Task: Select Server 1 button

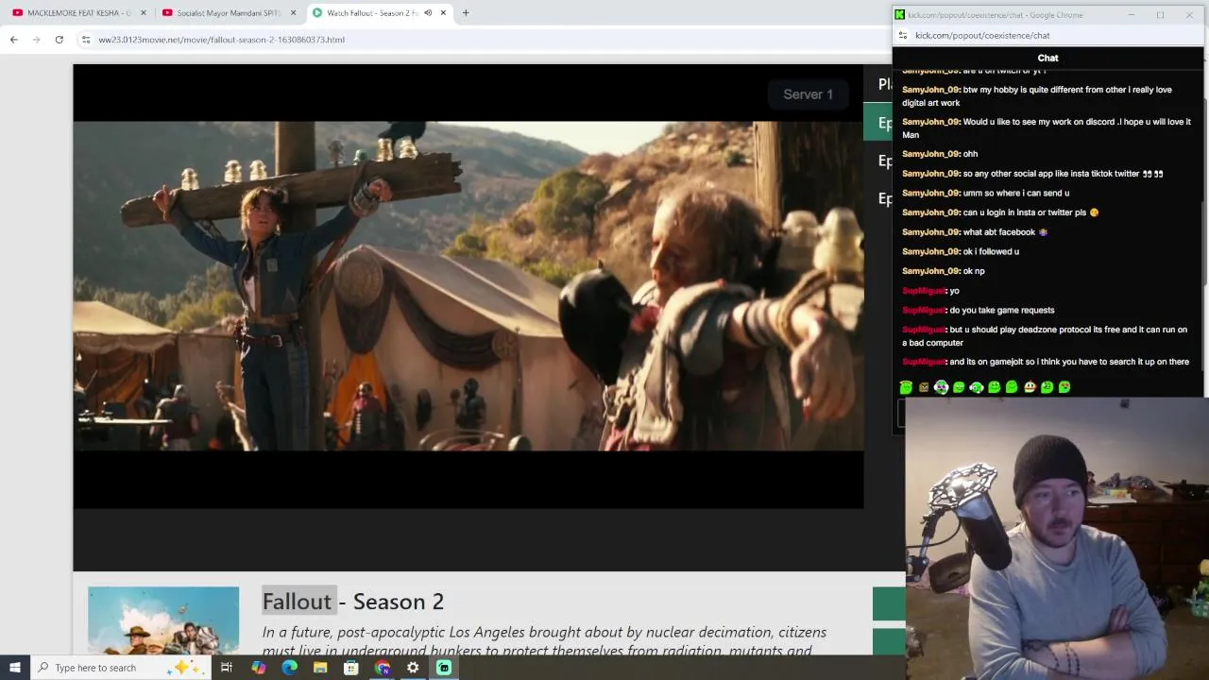Action: coord(808,94)
